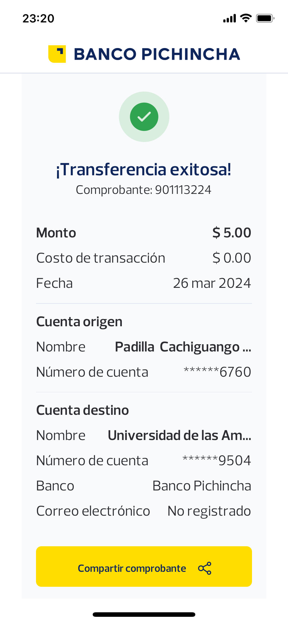Tap the Wi-Fi status icon

pos(246,18)
